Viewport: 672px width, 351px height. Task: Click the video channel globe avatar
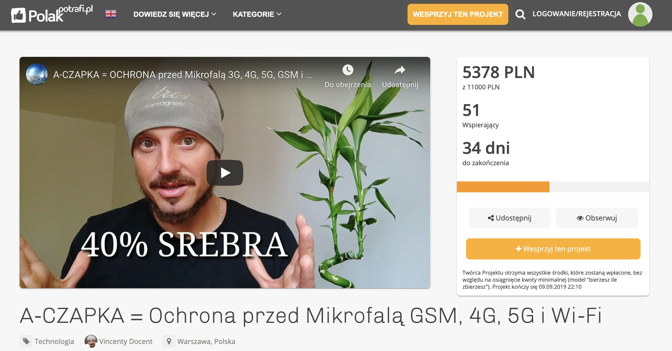[37, 74]
